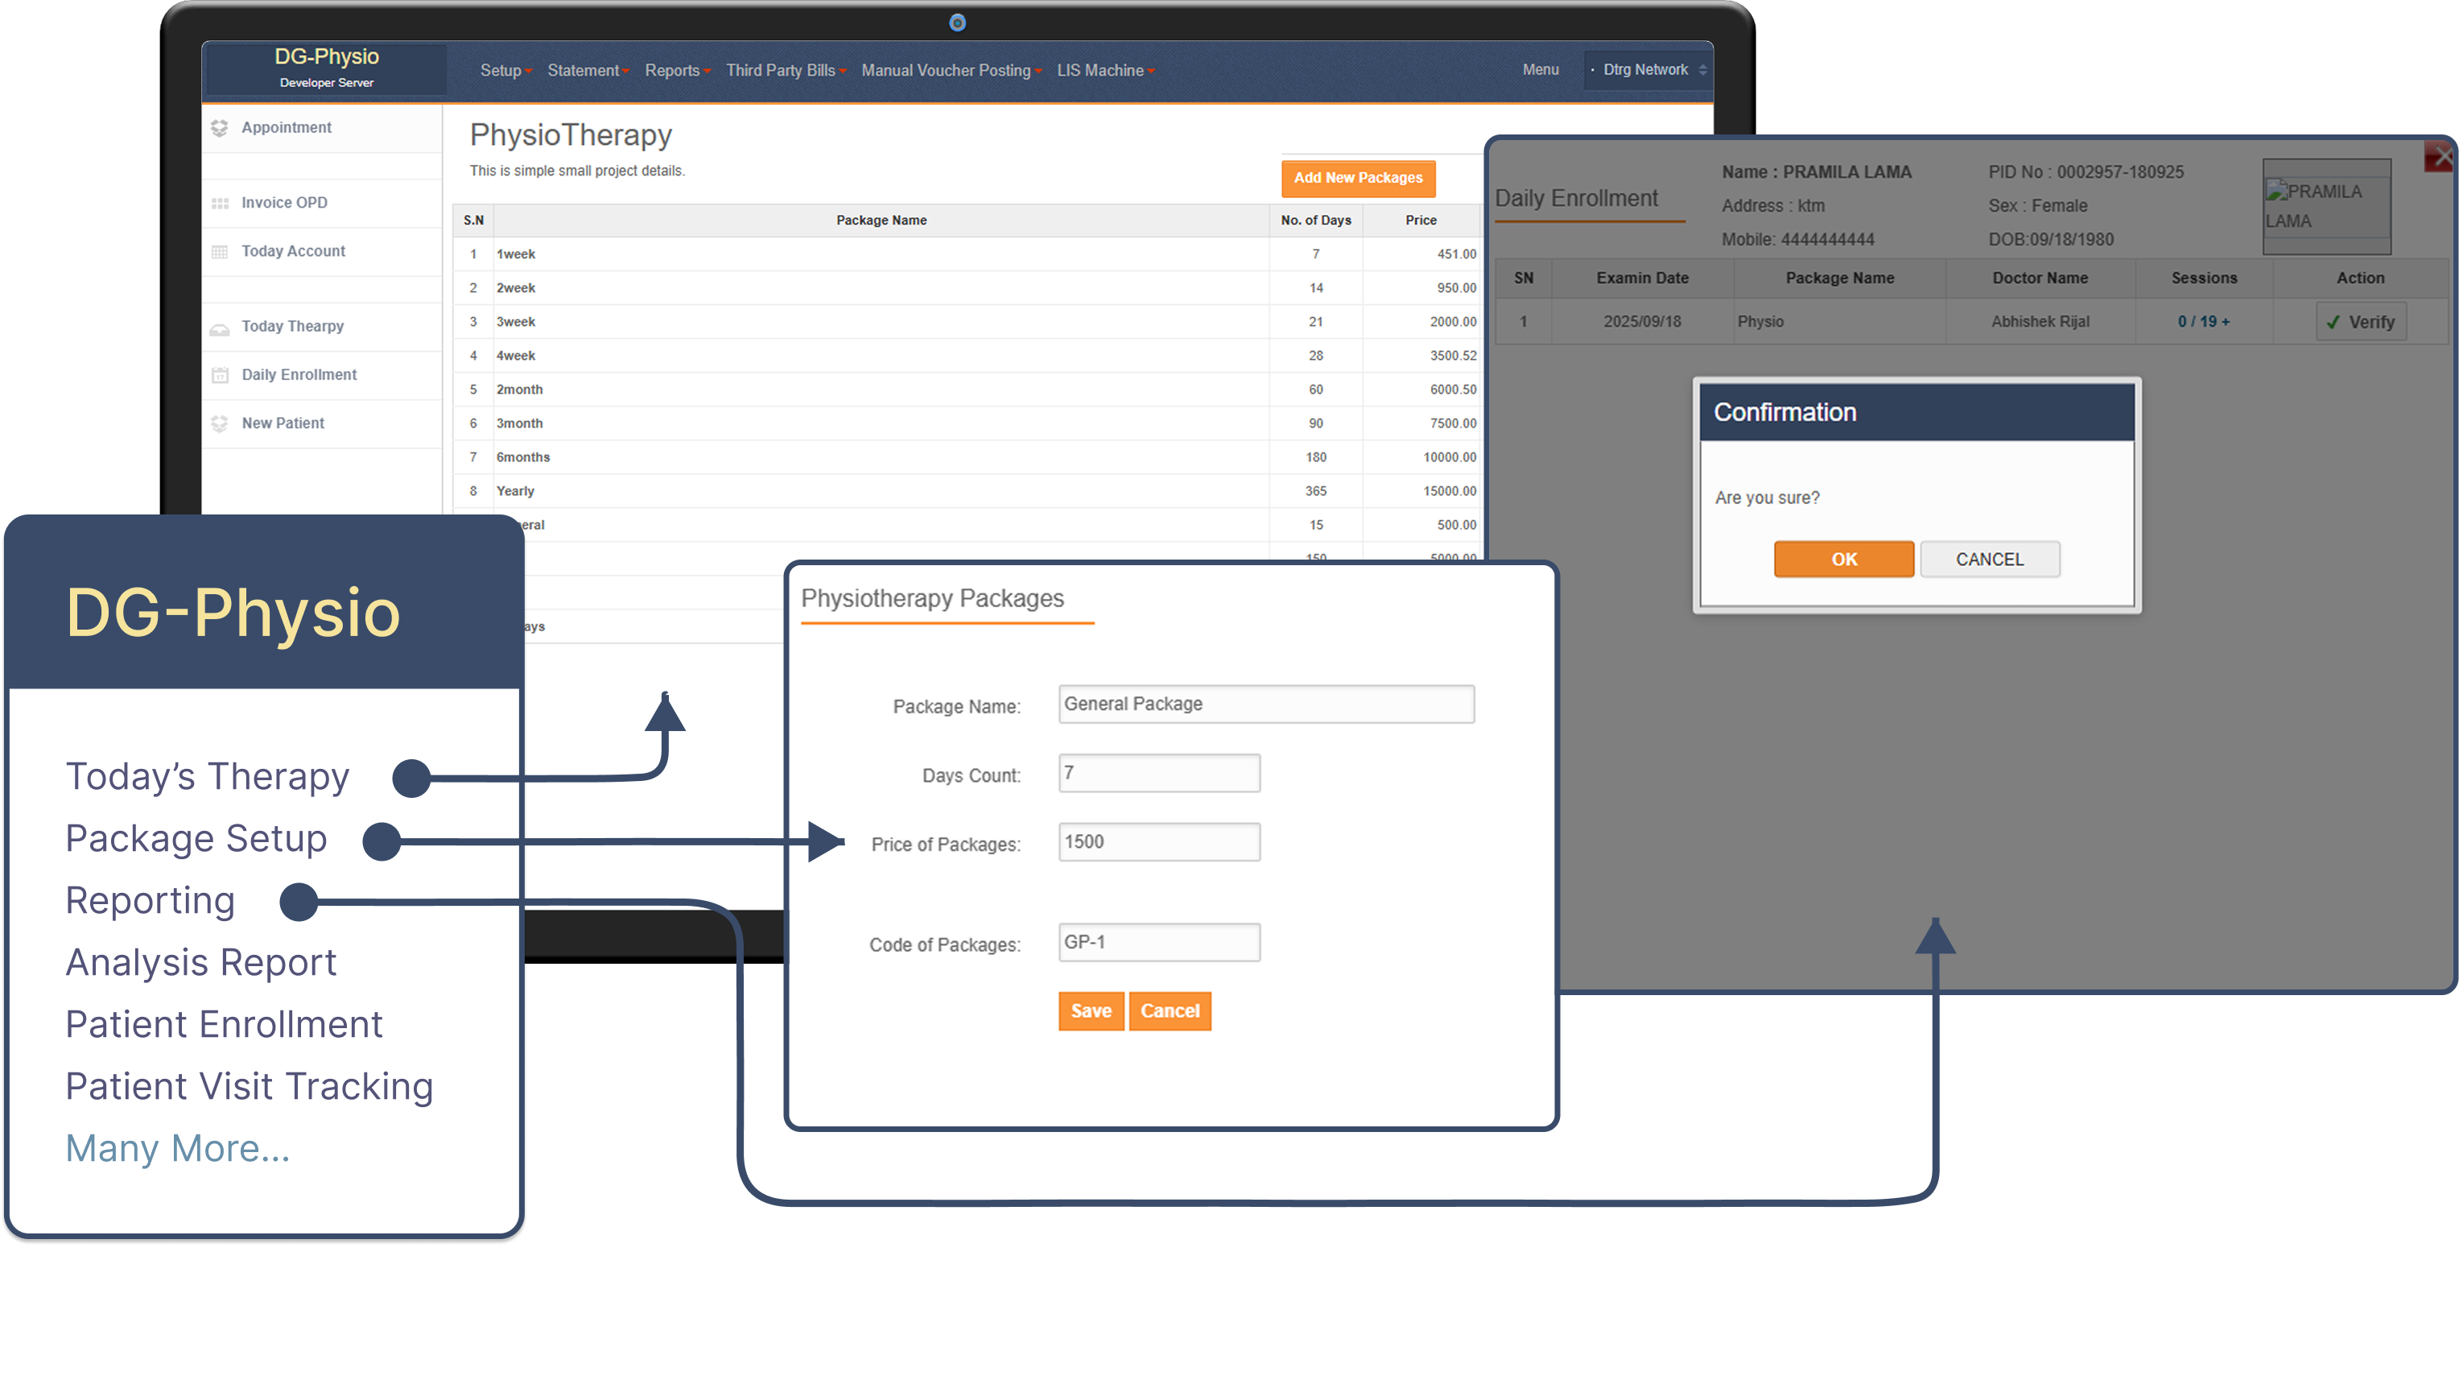Select the Daily Enrollment tab
Image resolution: width=2459 pixels, height=1384 pixels.
pos(1577,198)
